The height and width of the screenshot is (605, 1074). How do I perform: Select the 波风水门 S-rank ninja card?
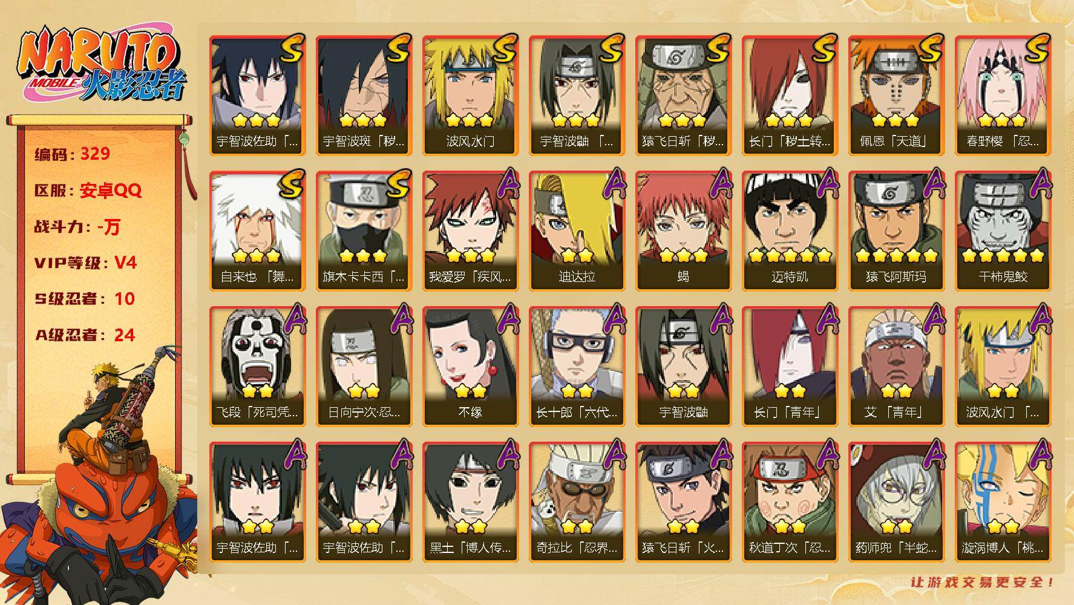(x=470, y=95)
